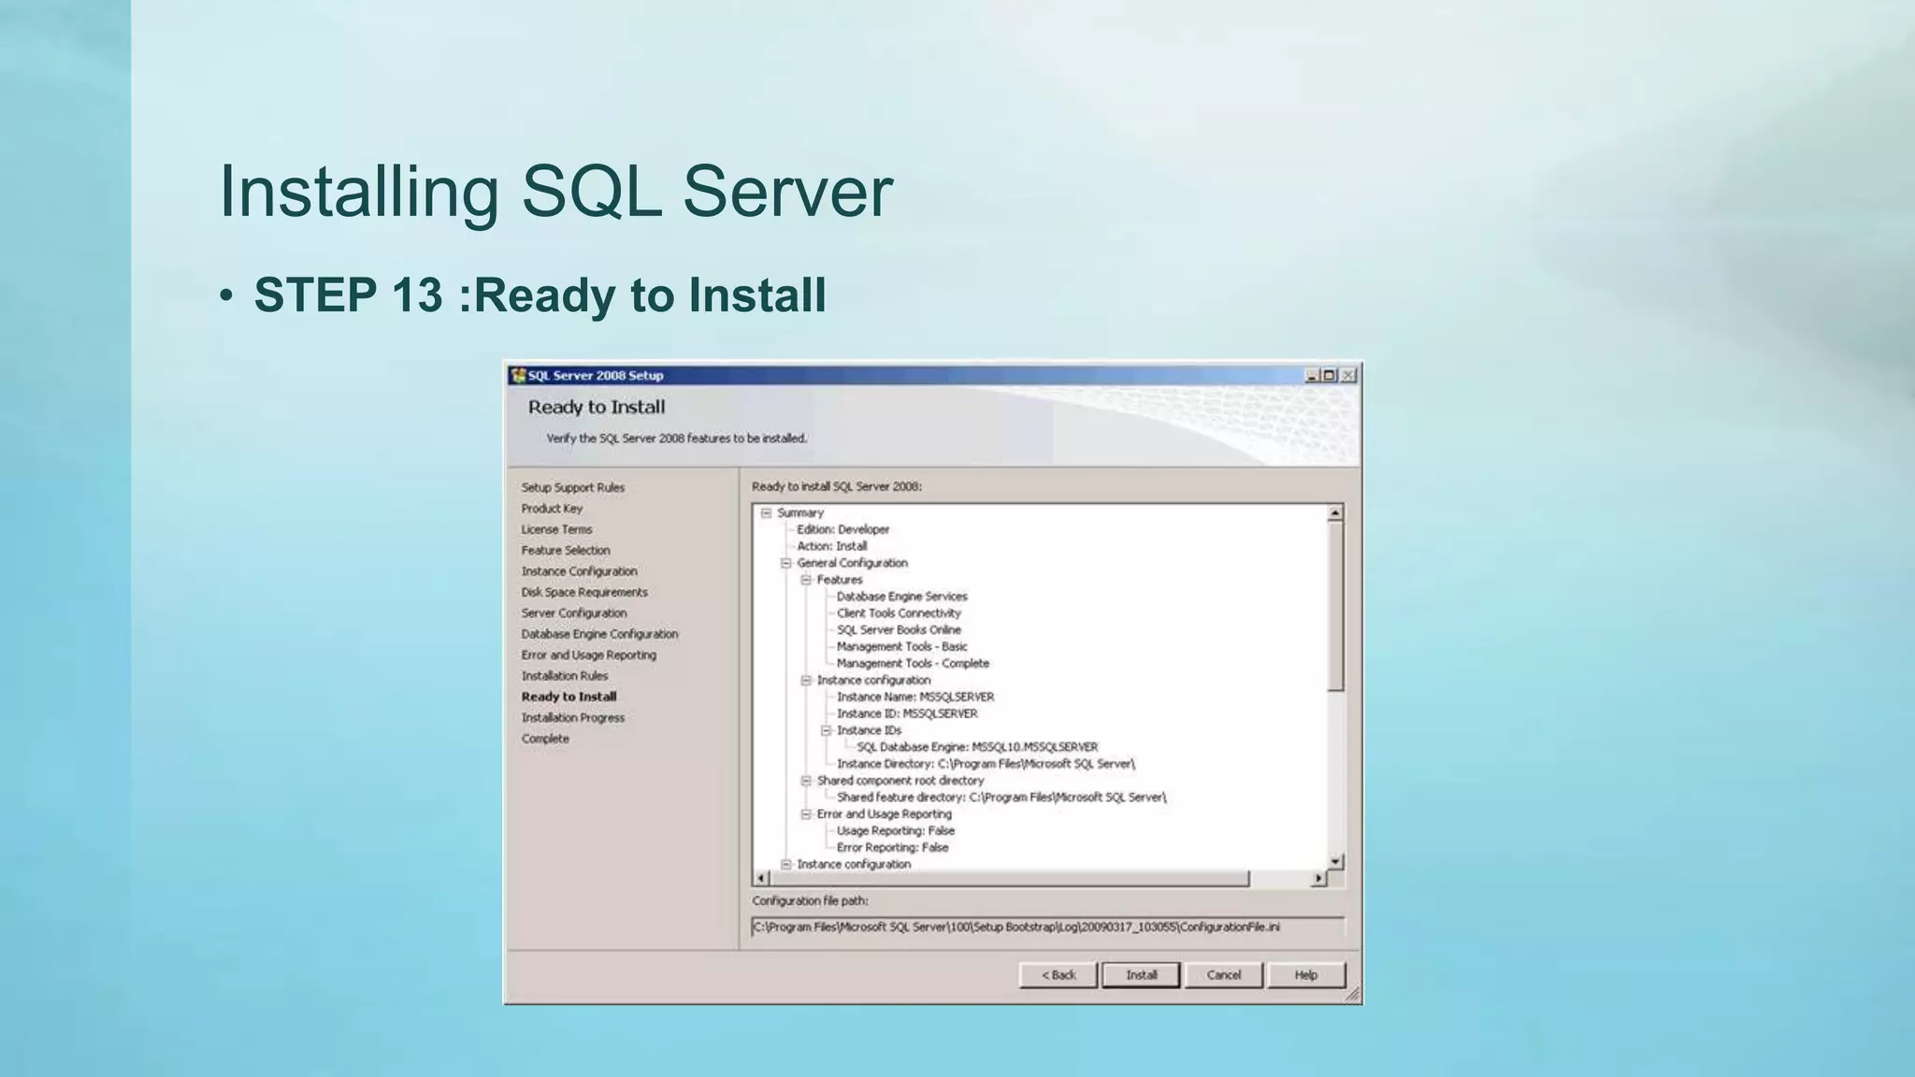This screenshot has height=1077, width=1915.
Task: Select Error and Usage Reporting sidebar step
Action: pyautogui.click(x=588, y=655)
